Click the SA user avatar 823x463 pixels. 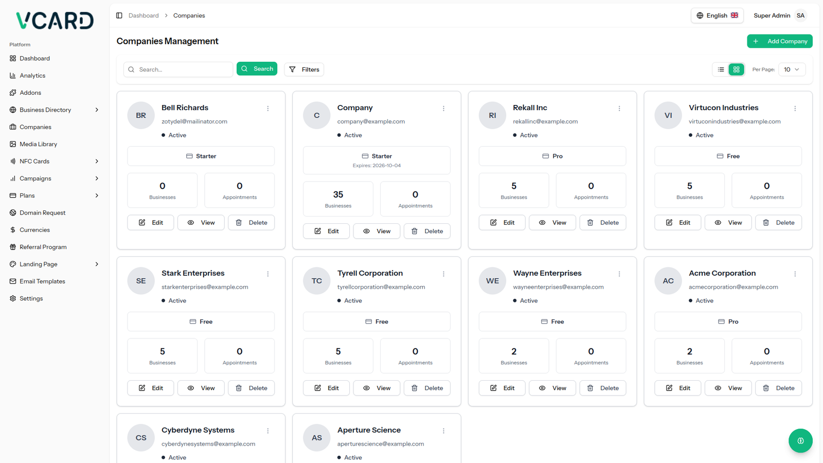point(800,15)
